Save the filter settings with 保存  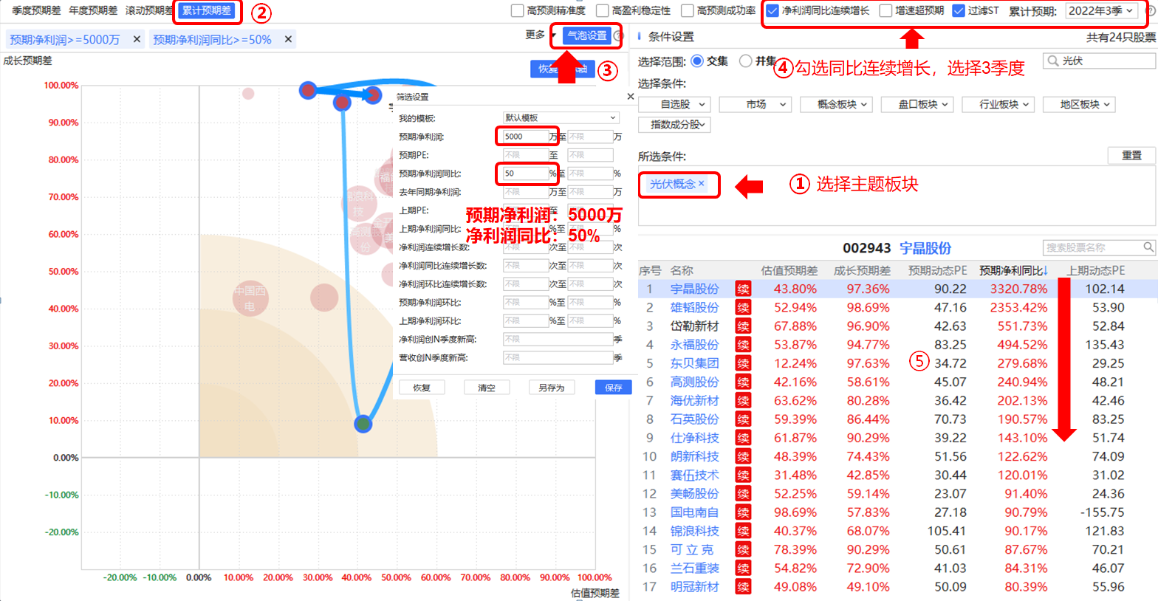tap(614, 388)
